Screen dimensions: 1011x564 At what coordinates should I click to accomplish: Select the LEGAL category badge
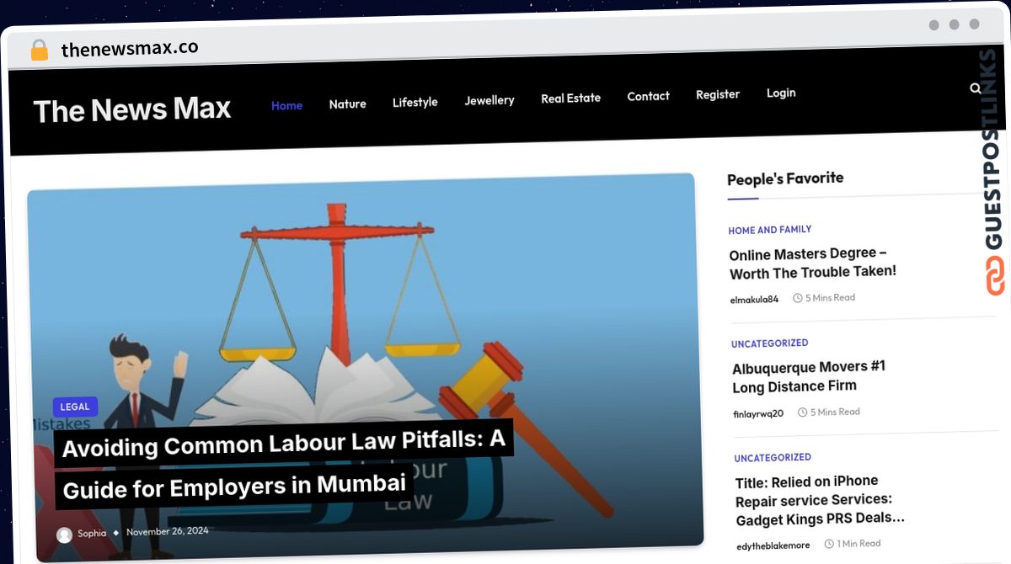pyautogui.click(x=75, y=407)
